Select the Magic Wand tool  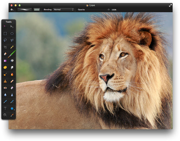(5, 27)
